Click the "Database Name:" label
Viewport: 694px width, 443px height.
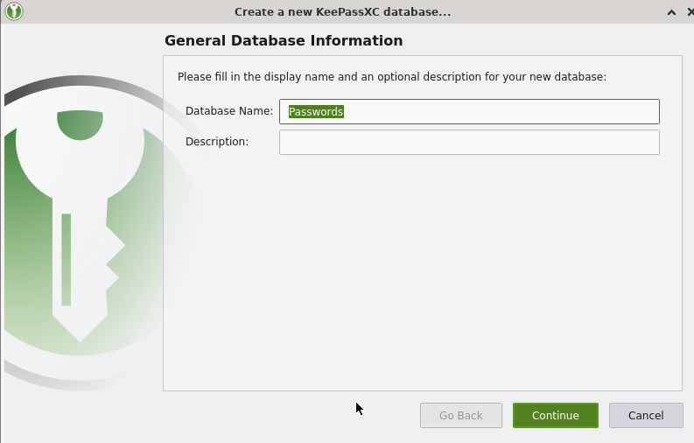[x=229, y=111]
